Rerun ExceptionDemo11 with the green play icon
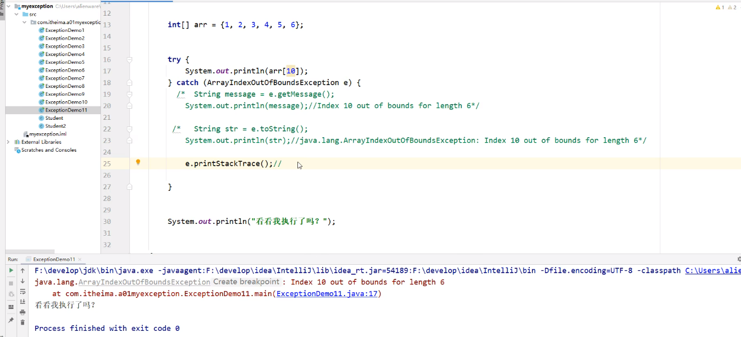Image resolution: width=741 pixels, height=337 pixels. point(11,271)
